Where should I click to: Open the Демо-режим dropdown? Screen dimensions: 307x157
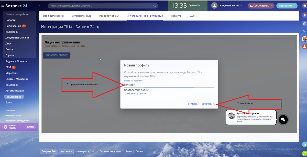pos(261,6)
